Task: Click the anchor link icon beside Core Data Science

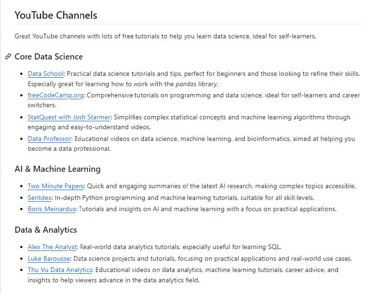Action: click(8, 57)
